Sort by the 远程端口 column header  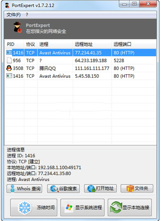tap(122, 44)
